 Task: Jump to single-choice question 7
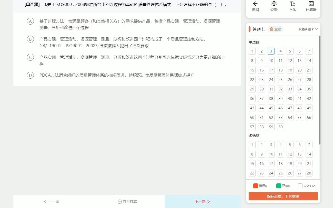point(309,51)
